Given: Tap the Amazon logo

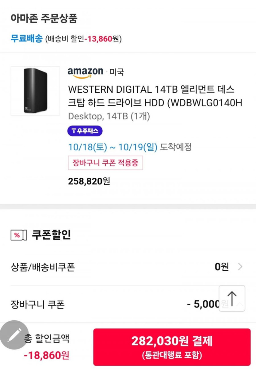Looking at the screenshot, I should coord(85,72).
